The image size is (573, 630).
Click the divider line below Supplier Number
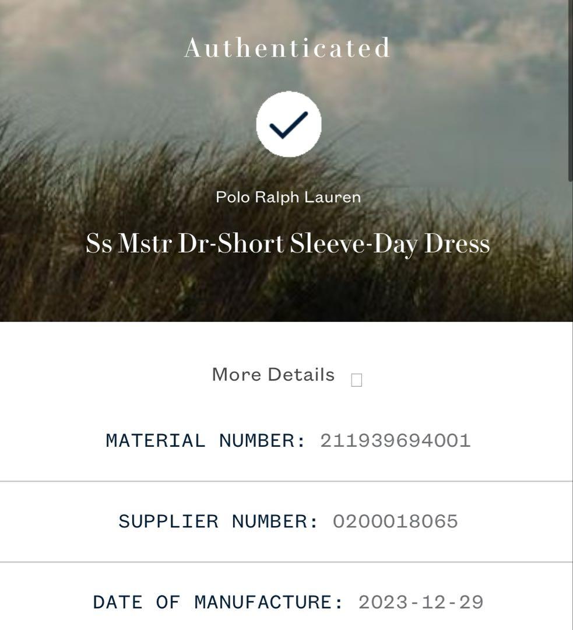tap(286, 562)
